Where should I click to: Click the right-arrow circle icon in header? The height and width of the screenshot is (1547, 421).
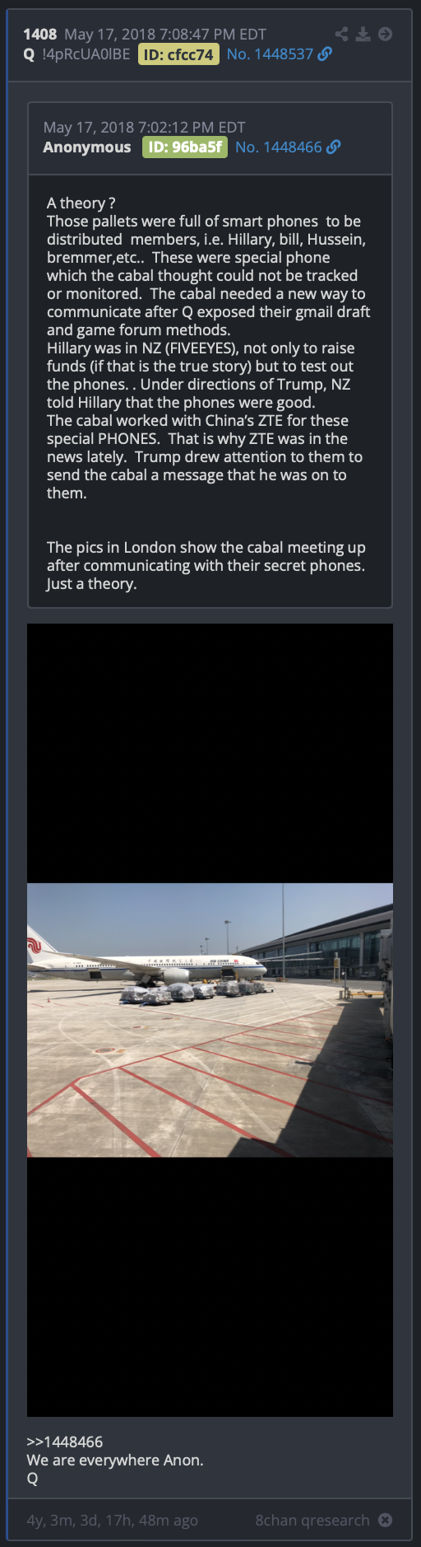pos(385,34)
